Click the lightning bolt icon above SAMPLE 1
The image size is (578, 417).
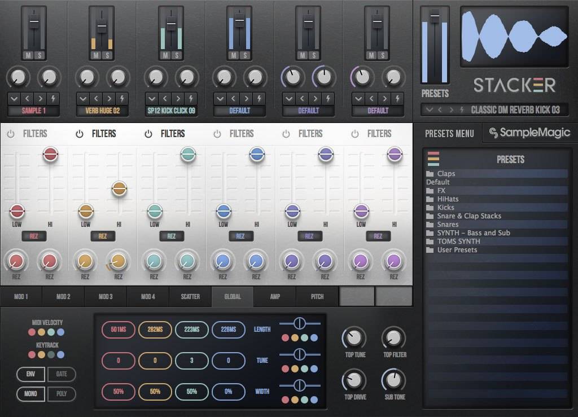(x=54, y=98)
